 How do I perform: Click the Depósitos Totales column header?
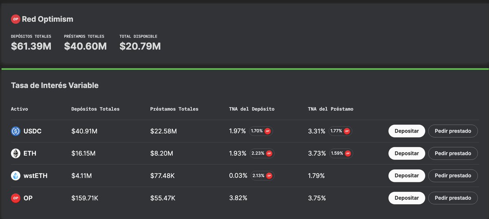[x=95, y=109]
